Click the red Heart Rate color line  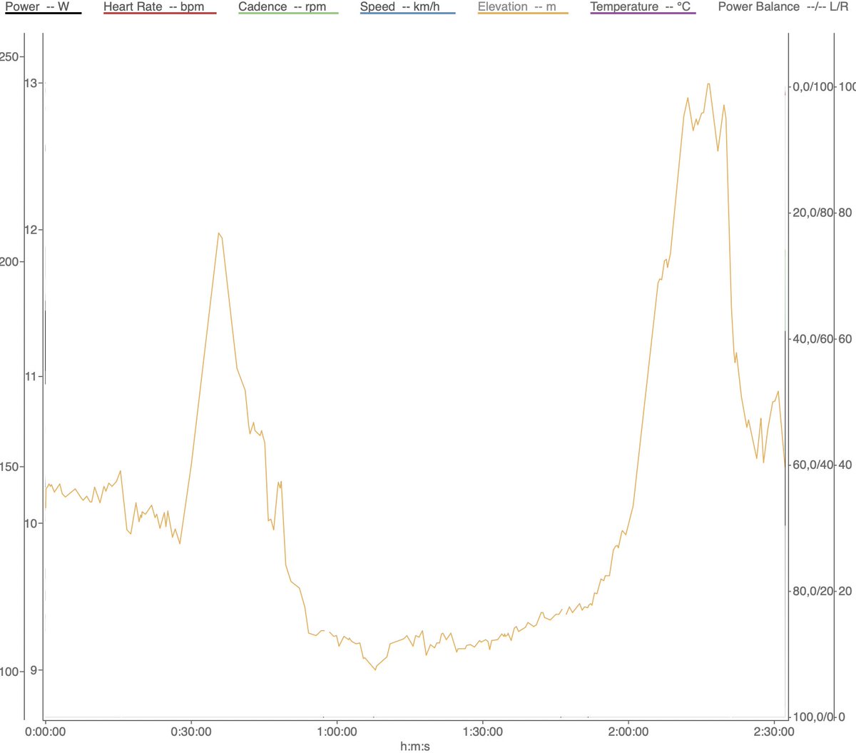coord(160,14)
